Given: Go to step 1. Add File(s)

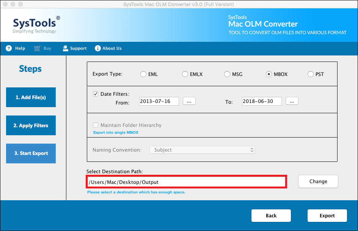Looking at the screenshot, I should point(31,97).
